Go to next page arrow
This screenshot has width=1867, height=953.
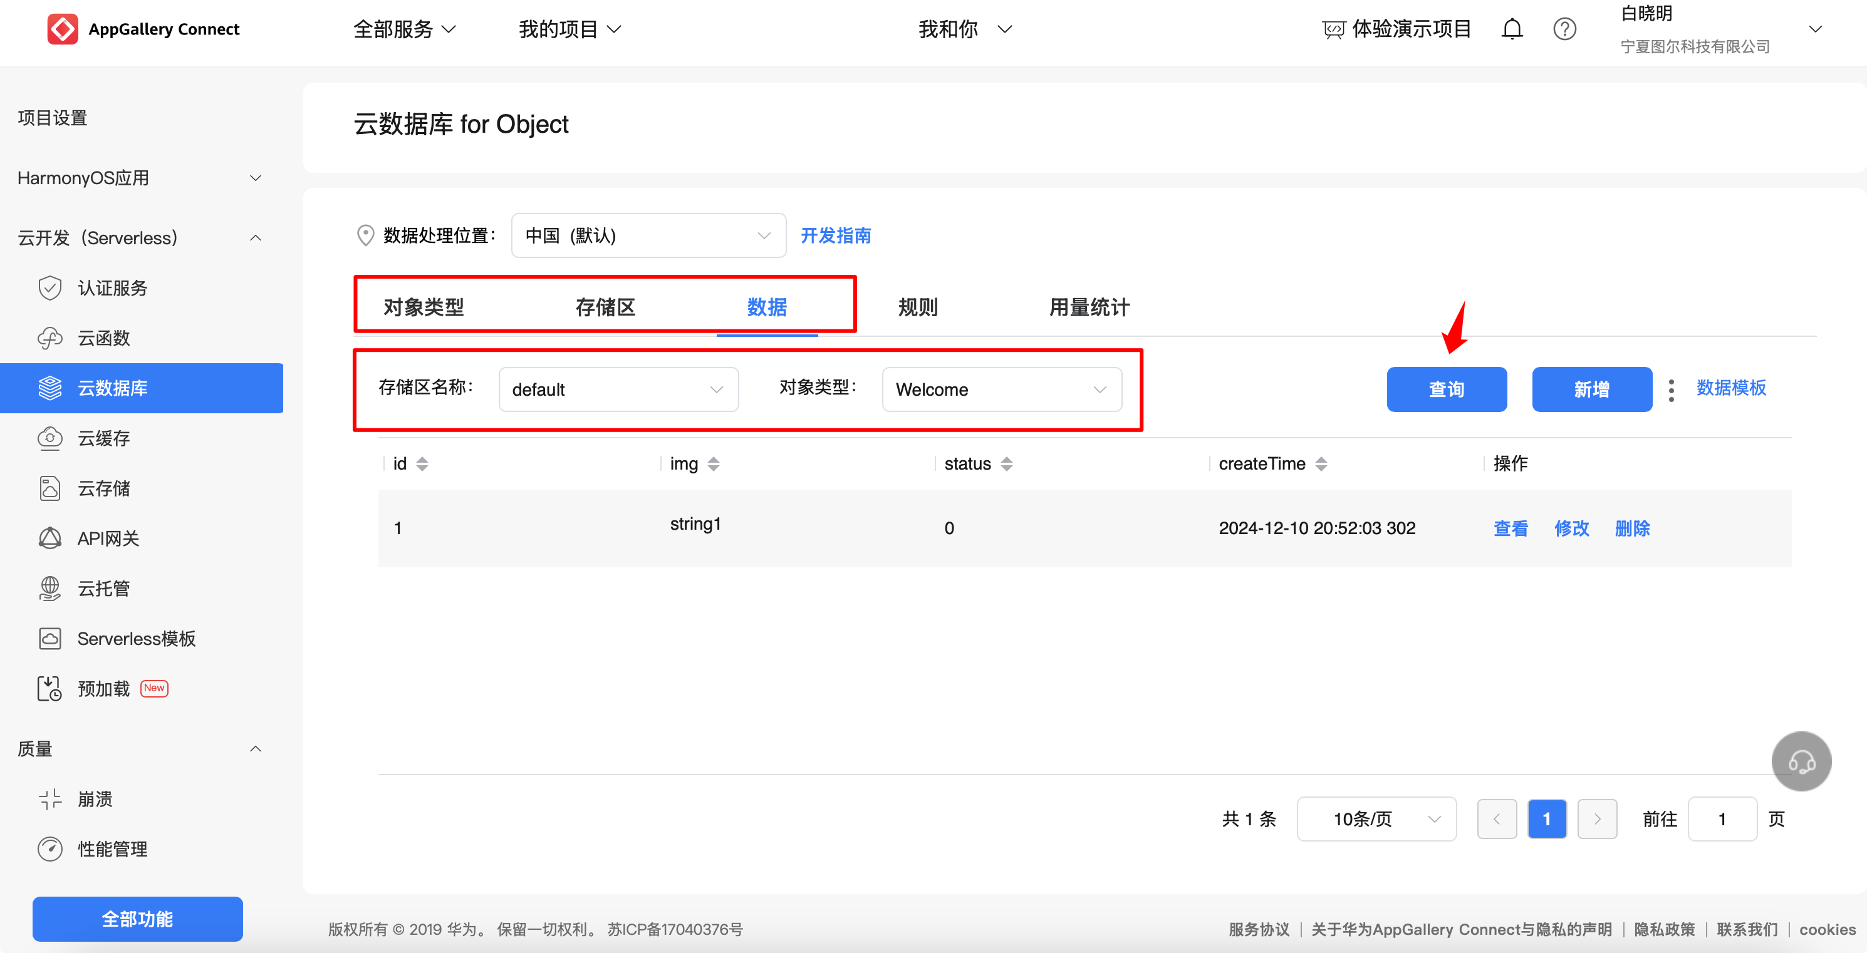pyautogui.click(x=1598, y=819)
